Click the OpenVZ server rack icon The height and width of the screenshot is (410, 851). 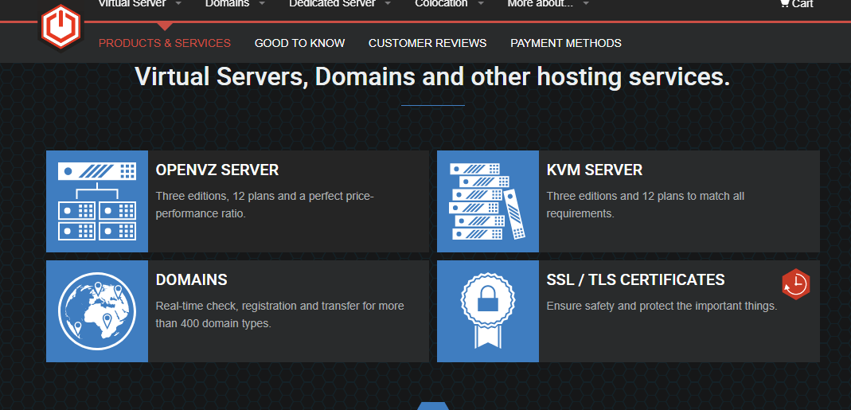tap(97, 201)
